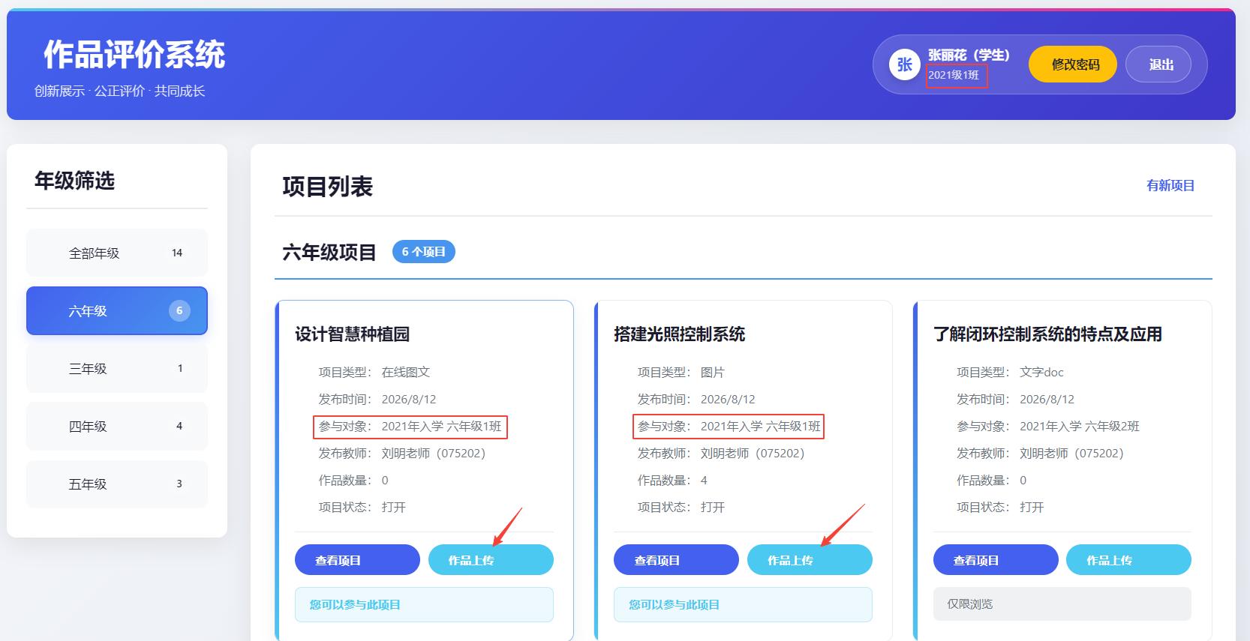Filter projects by 五年级
This screenshot has height=641, width=1250.
[117, 484]
